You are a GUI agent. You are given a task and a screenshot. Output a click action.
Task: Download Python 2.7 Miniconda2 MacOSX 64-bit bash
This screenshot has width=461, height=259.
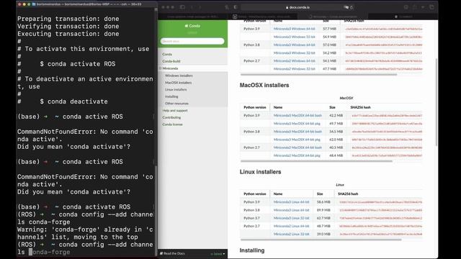(x=297, y=147)
